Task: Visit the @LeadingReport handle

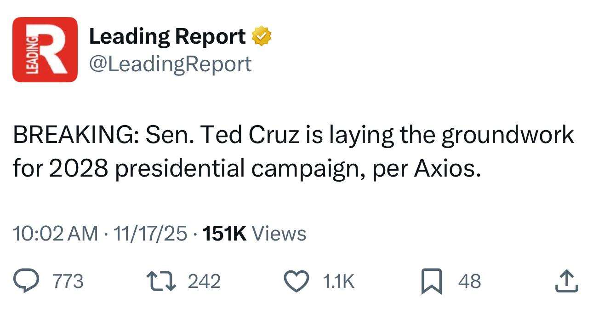Action: (x=170, y=64)
